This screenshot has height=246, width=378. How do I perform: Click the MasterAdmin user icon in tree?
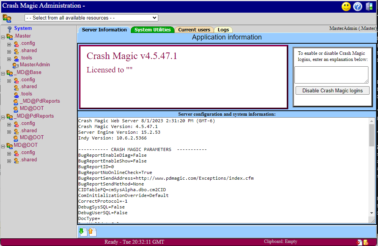(16, 65)
